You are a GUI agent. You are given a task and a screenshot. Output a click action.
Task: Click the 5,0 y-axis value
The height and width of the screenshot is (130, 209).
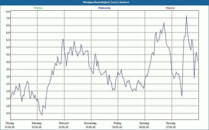tap(8, 47)
